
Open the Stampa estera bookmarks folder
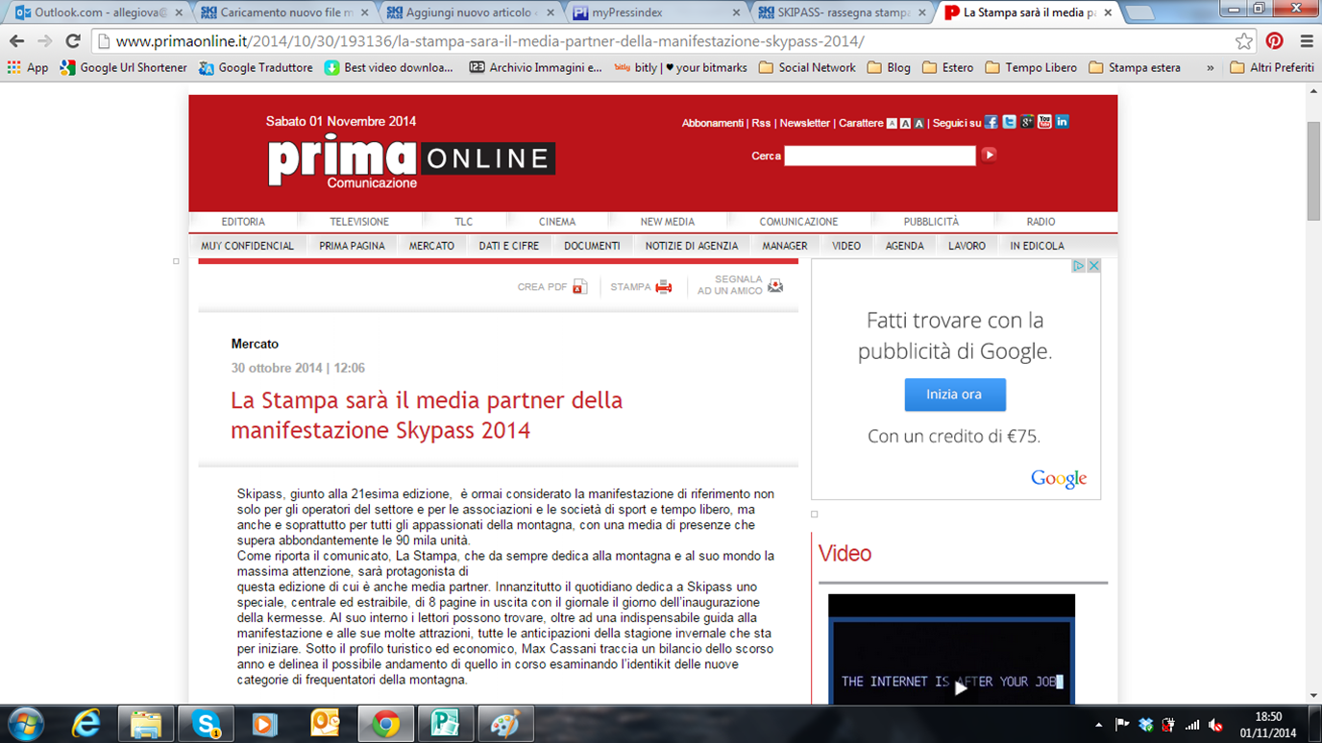tap(1135, 68)
